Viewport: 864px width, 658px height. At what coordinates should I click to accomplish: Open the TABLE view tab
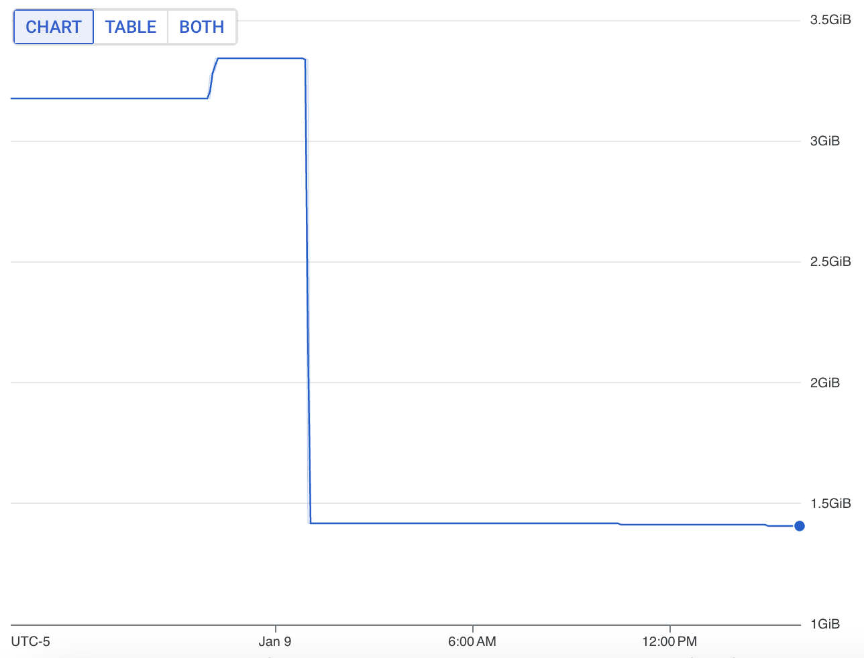point(131,27)
